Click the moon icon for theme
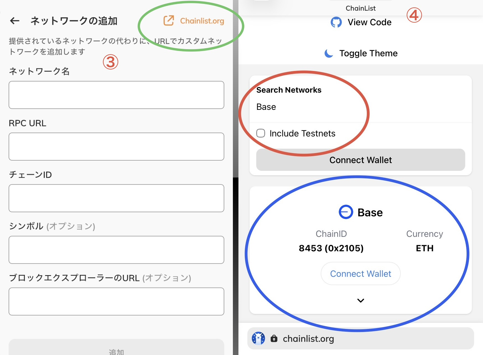 point(329,53)
